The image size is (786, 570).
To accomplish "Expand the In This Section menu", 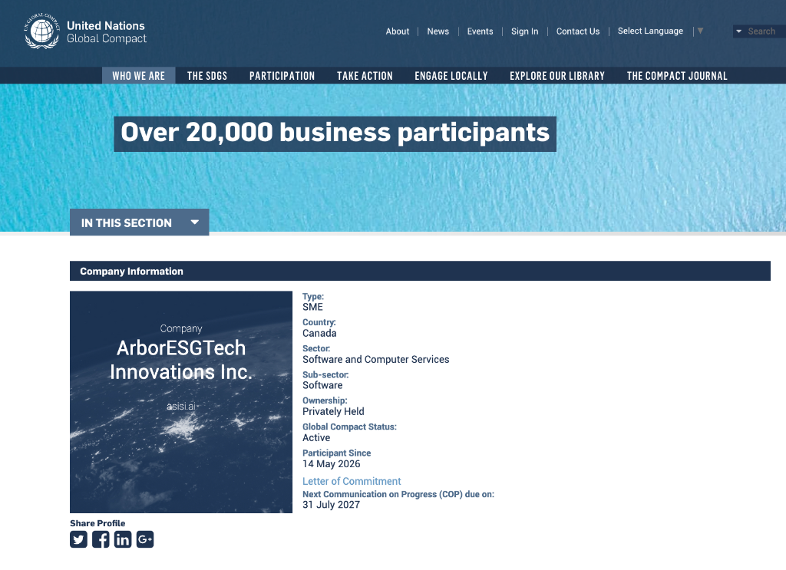I will click(140, 222).
